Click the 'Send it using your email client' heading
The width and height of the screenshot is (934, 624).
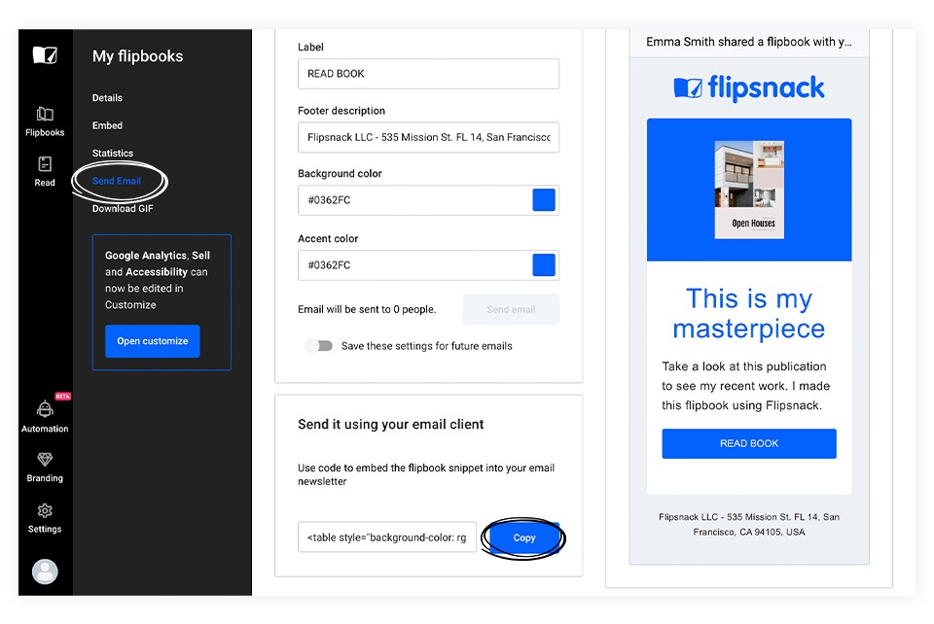(x=391, y=424)
